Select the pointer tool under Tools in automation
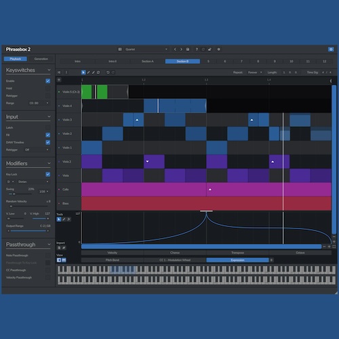Image resolution: width=339 pixels, height=339 pixels. coord(59,219)
